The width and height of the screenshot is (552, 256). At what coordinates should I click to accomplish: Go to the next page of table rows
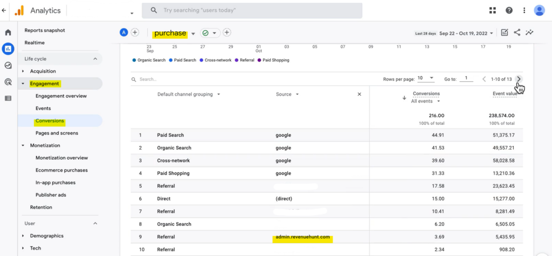[519, 79]
